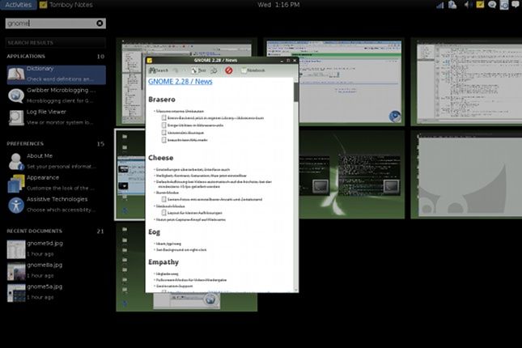Expand the Applications results count 10
This screenshot has width=522, height=348.
tap(100, 57)
